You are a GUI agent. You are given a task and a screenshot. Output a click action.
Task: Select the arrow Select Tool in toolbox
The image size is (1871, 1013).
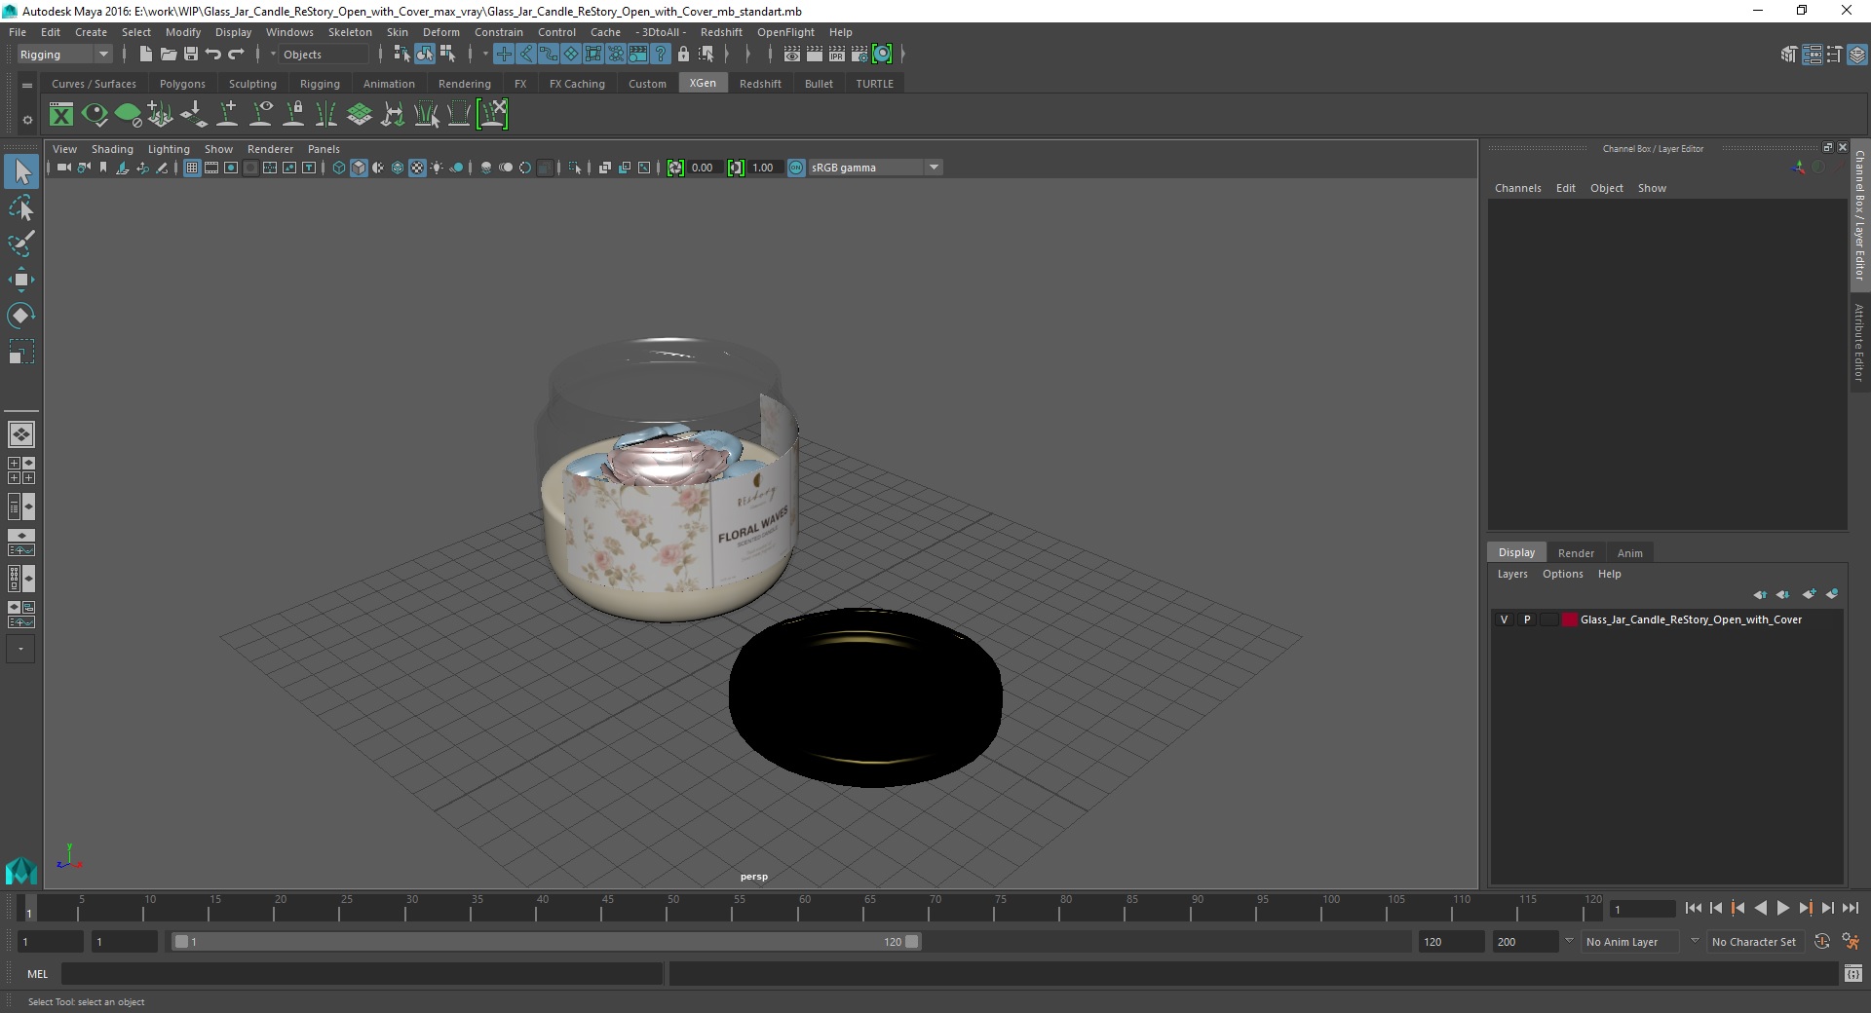point(21,172)
